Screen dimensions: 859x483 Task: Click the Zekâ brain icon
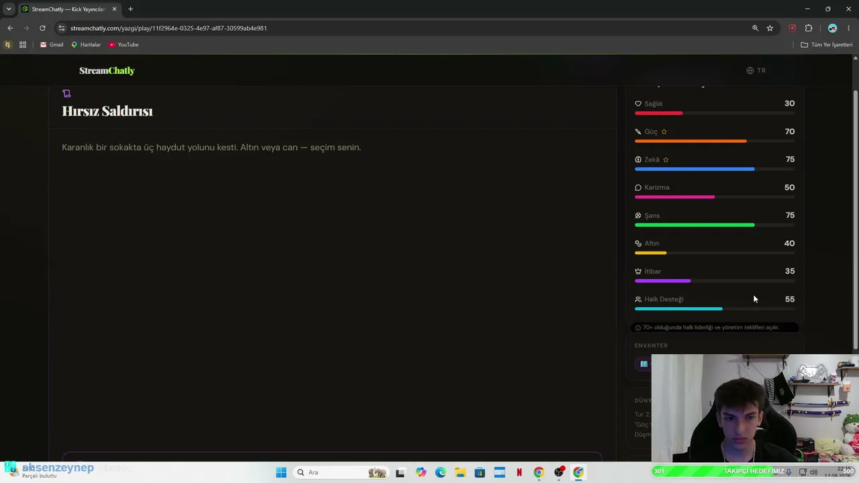point(638,160)
